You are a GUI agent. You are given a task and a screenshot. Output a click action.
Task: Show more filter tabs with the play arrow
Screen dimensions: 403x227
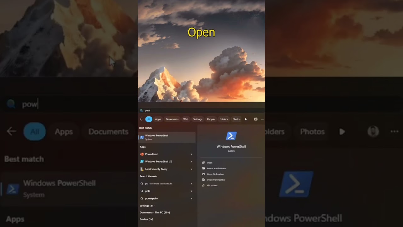click(x=246, y=119)
